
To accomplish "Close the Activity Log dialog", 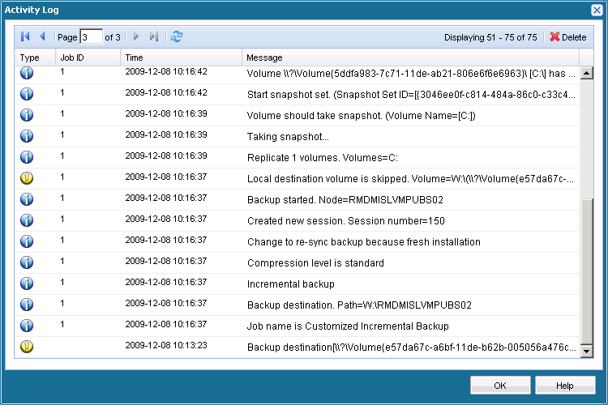I will click(597, 10).
